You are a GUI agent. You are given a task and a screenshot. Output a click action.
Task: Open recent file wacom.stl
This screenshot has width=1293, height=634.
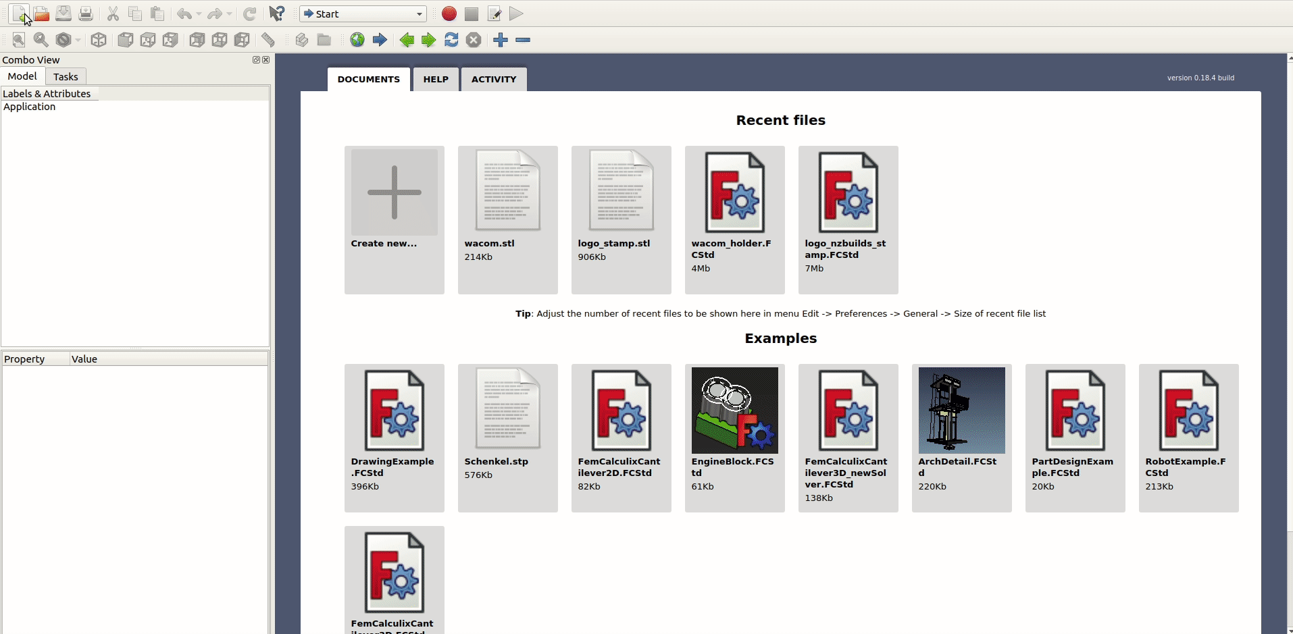[x=508, y=220]
